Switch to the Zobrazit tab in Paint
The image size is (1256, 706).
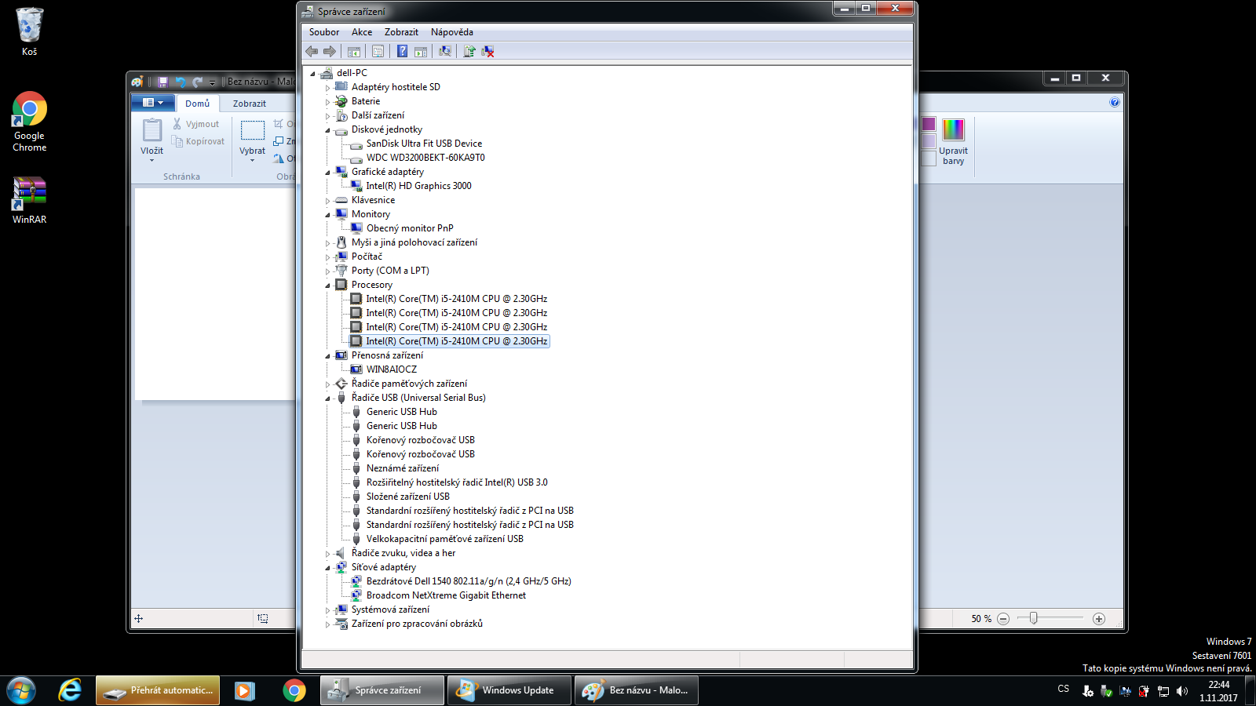(250, 104)
